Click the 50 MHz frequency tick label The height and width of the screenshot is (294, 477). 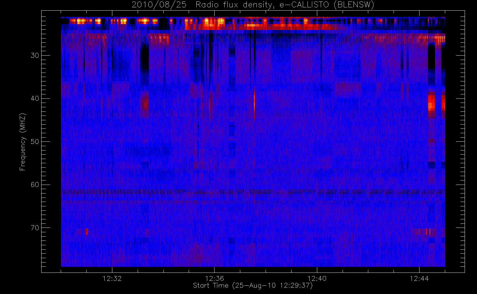point(35,142)
